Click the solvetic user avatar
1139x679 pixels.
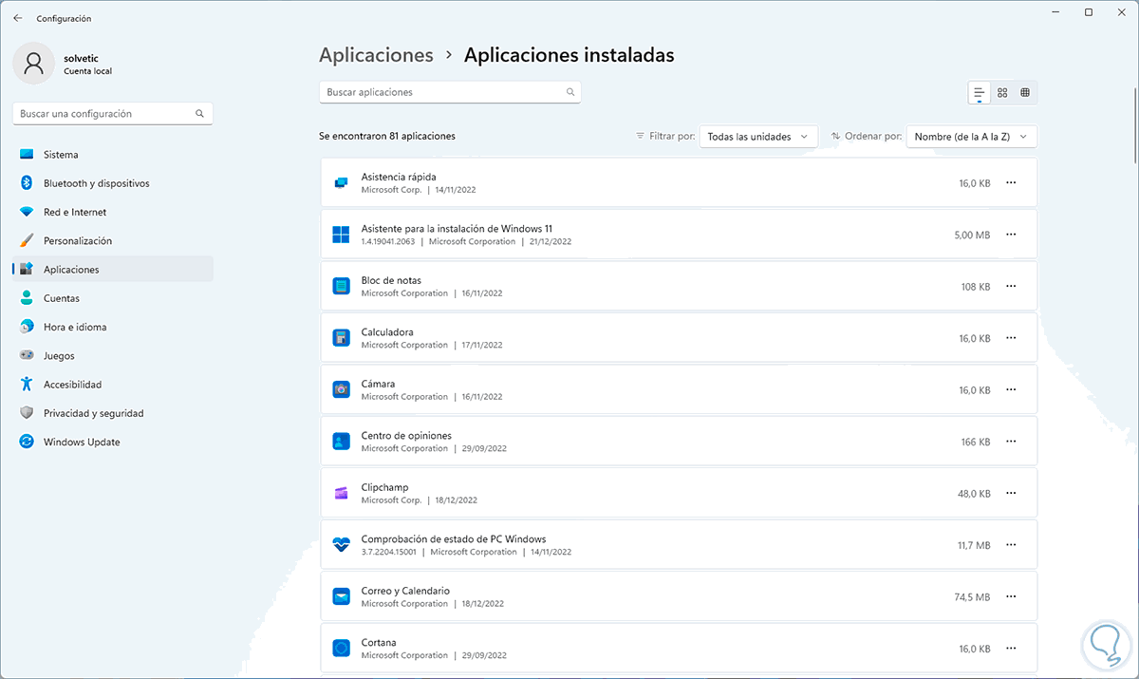pos(34,63)
